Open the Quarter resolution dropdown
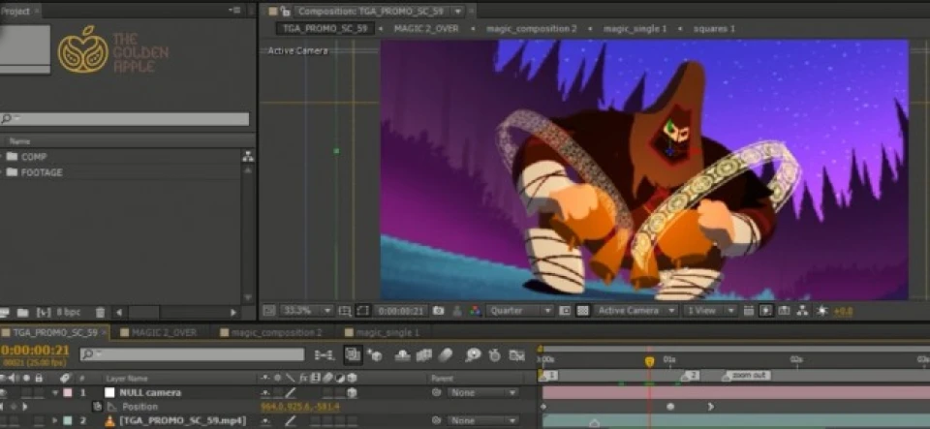Viewport: 930px width, 429px height. point(519,311)
